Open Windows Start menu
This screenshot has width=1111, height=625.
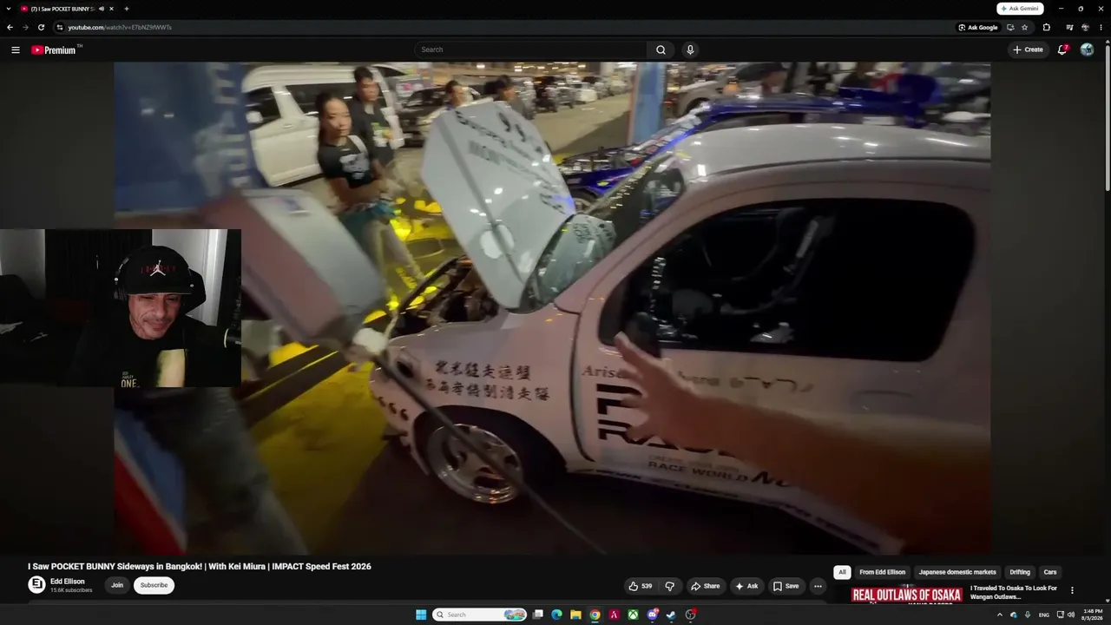point(421,615)
